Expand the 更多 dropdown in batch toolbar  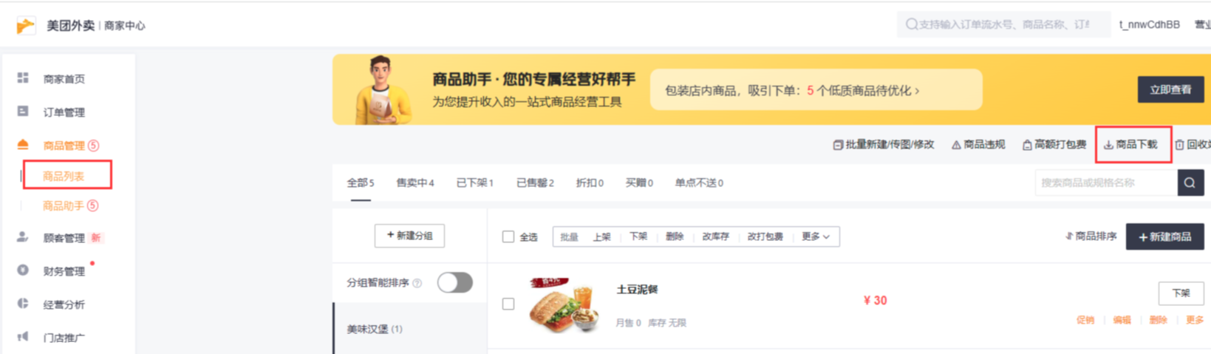(816, 236)
